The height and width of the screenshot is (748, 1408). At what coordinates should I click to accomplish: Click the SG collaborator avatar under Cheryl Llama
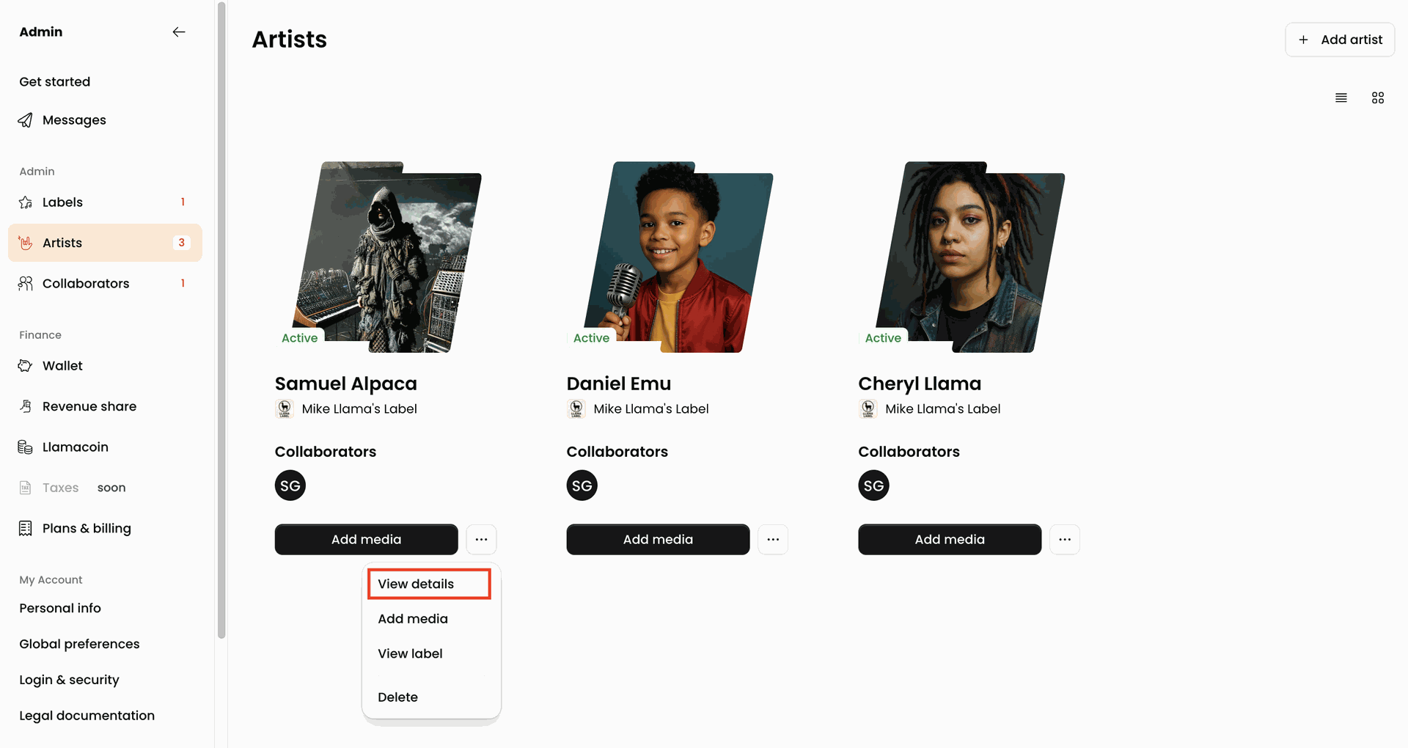point(873,485)
